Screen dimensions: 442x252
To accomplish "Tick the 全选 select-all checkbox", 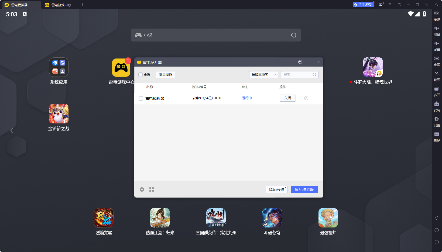I will [x=141, y=75].
